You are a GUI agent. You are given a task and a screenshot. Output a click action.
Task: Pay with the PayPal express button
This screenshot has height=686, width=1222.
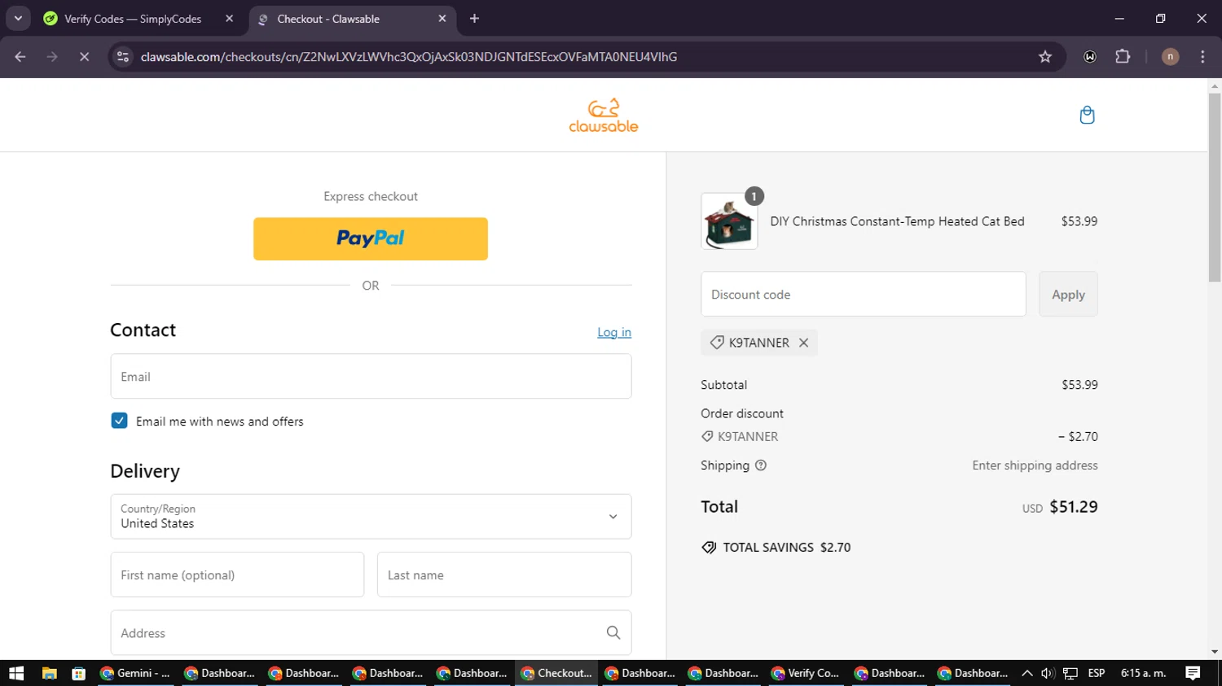tap(371, 238)
